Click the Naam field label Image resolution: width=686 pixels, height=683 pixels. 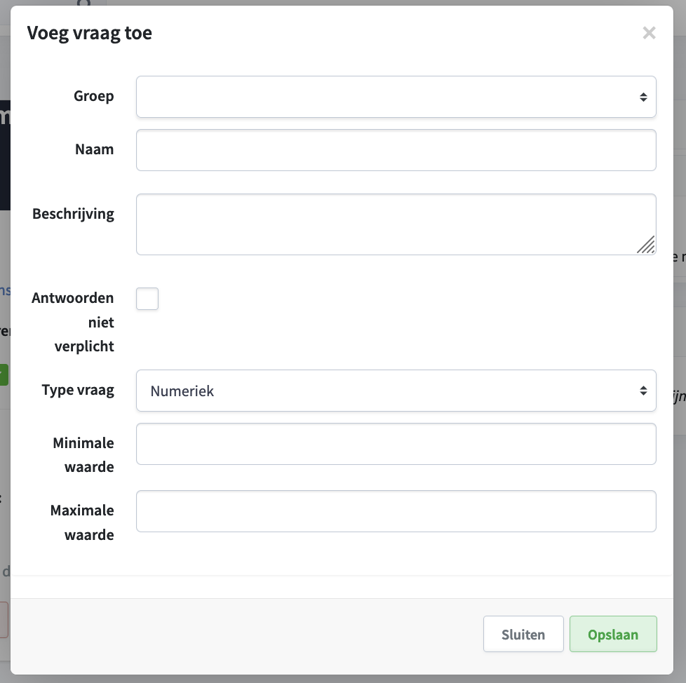pos(95,149)
